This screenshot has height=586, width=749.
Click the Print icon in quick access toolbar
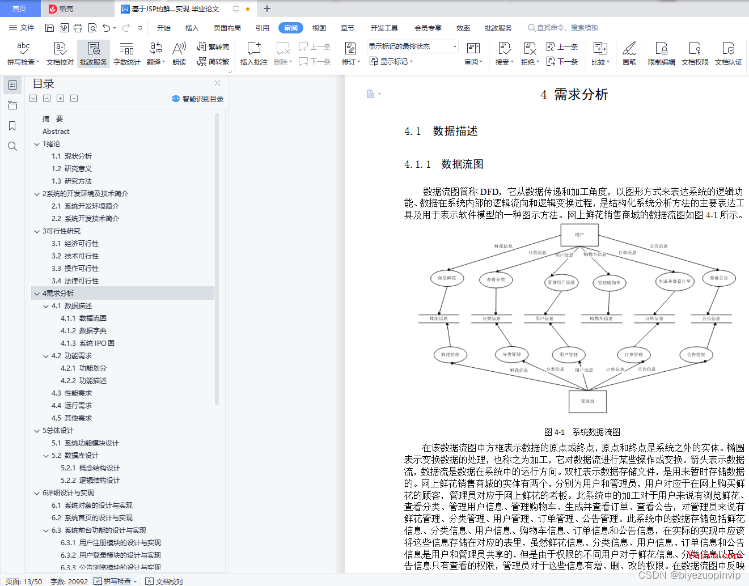pos(78,28)
